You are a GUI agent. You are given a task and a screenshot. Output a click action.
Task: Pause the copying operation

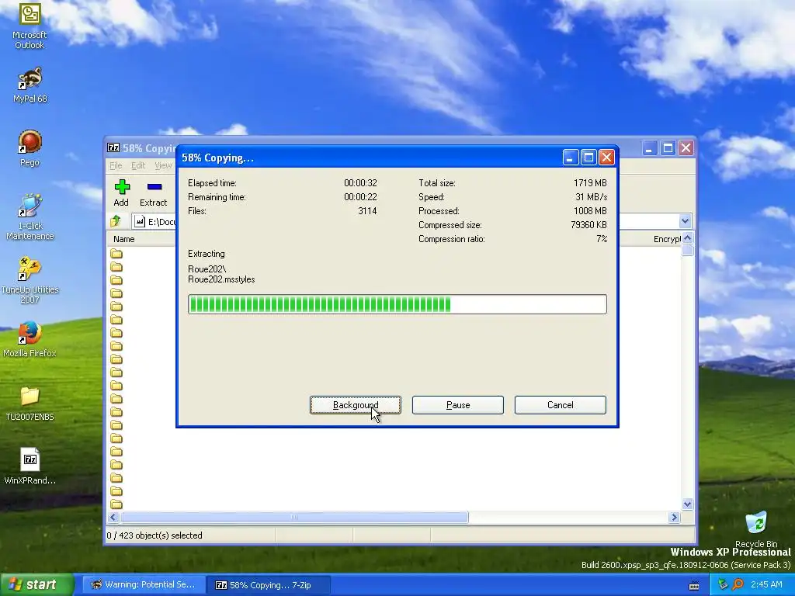coord(458,405)
